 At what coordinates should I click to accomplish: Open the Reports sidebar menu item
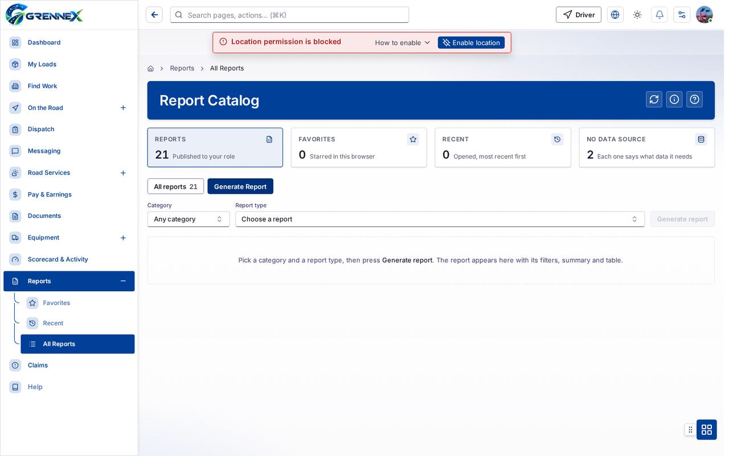[69, 281]
